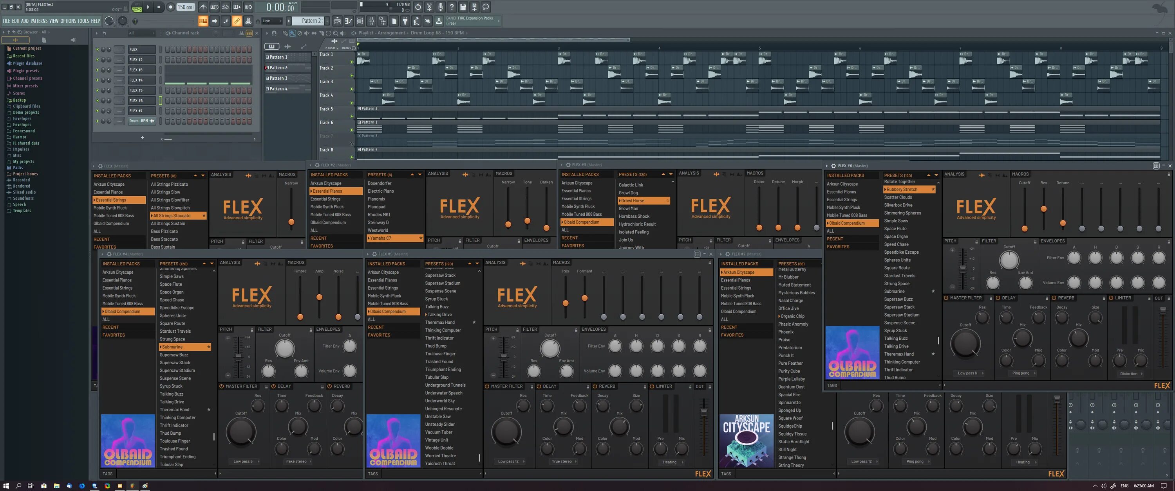Click the record button in transport
1175x491 pixels.
tap(170, 7)
